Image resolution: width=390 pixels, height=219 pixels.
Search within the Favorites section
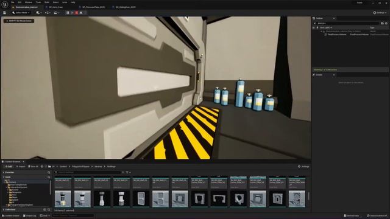[x=49, y=172]
